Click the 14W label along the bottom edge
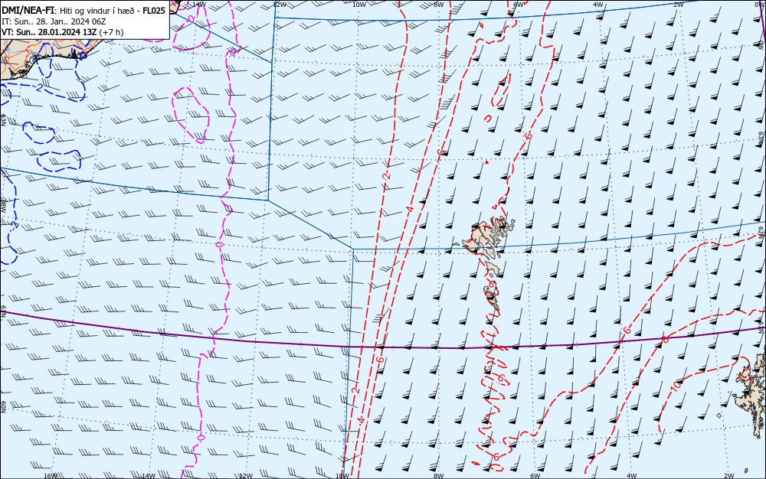The height and width of the screenshot is (479, 766). coord(148,476)
